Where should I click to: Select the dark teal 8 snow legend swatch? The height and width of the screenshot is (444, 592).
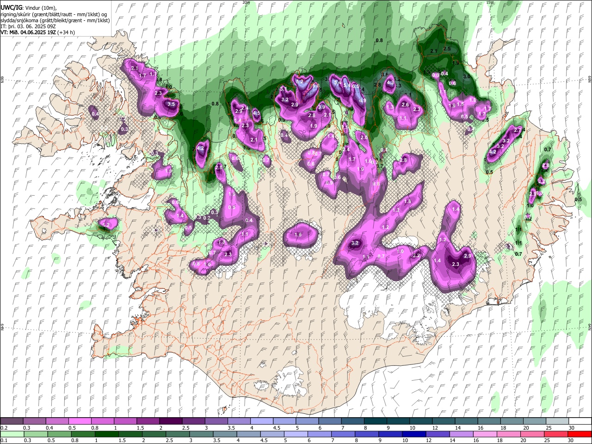(375, 421)
